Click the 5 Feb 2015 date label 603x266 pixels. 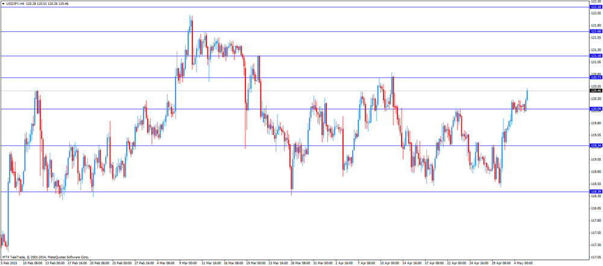[9, 264]
